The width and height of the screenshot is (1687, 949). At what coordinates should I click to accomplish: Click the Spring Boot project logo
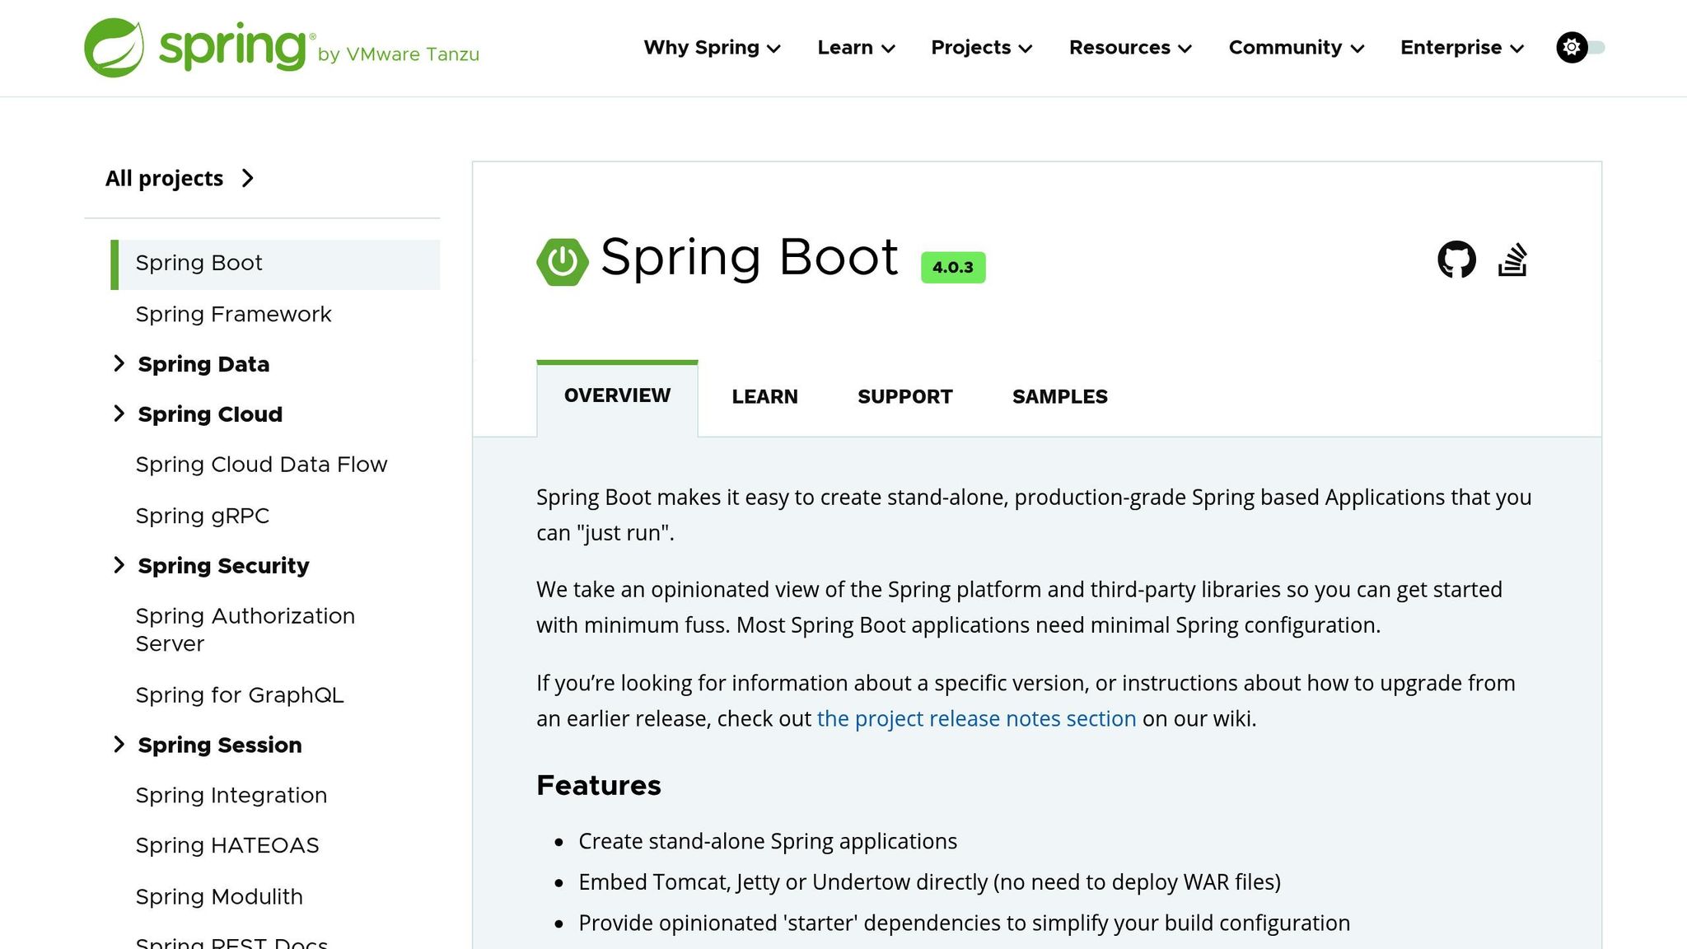[x=562, y=261]
